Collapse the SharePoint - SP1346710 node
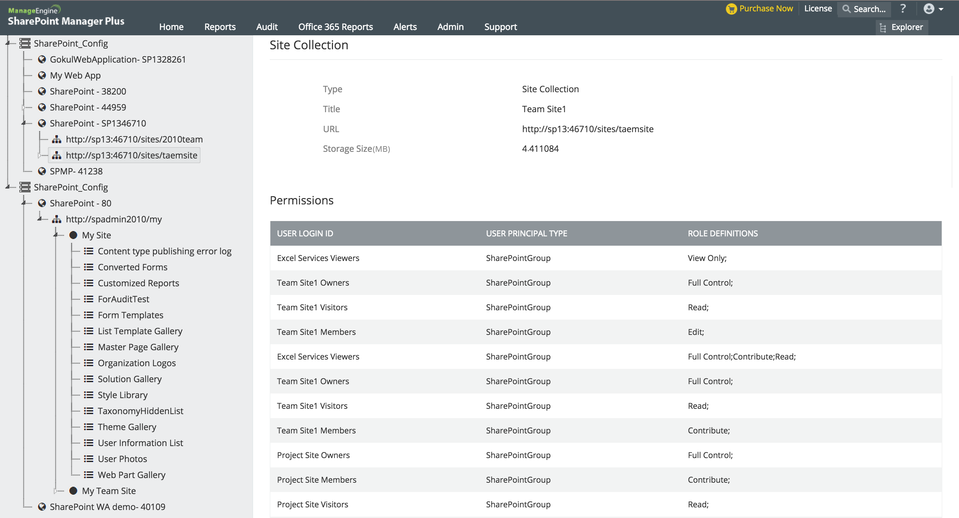959x518 pixels. click(23, 123)
